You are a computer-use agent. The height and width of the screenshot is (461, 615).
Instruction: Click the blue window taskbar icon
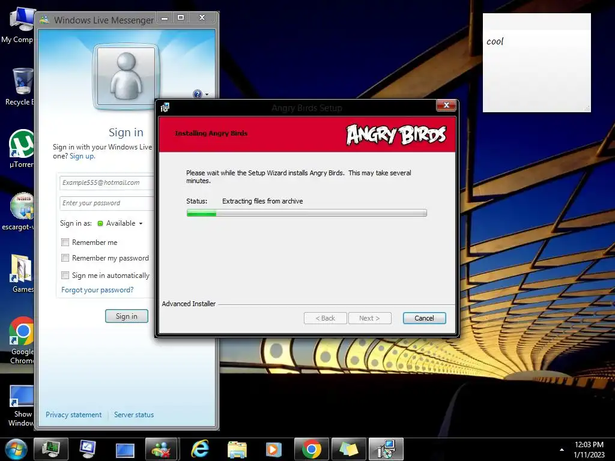click(125, 450)
